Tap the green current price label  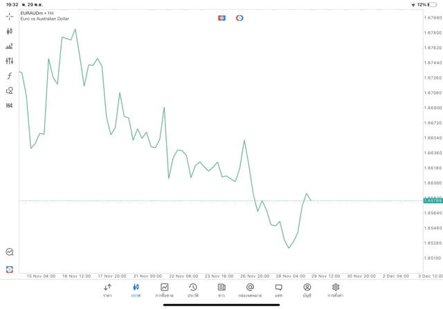point(433,200)
